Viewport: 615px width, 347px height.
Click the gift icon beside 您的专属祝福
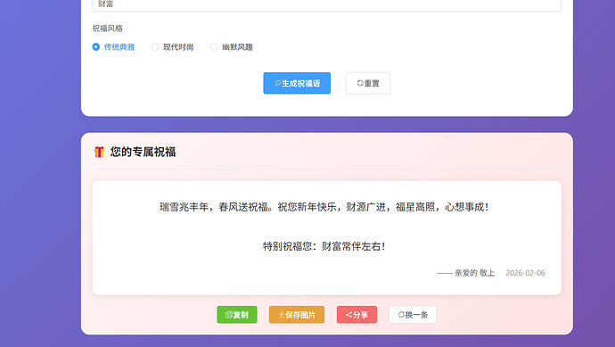click(x=99, y=152)
